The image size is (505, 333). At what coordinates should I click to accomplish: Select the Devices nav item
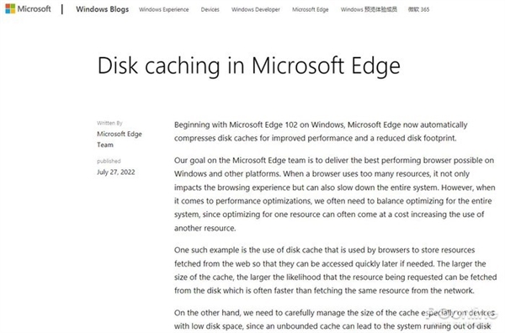pyautogui.click(x=210, y=9)
